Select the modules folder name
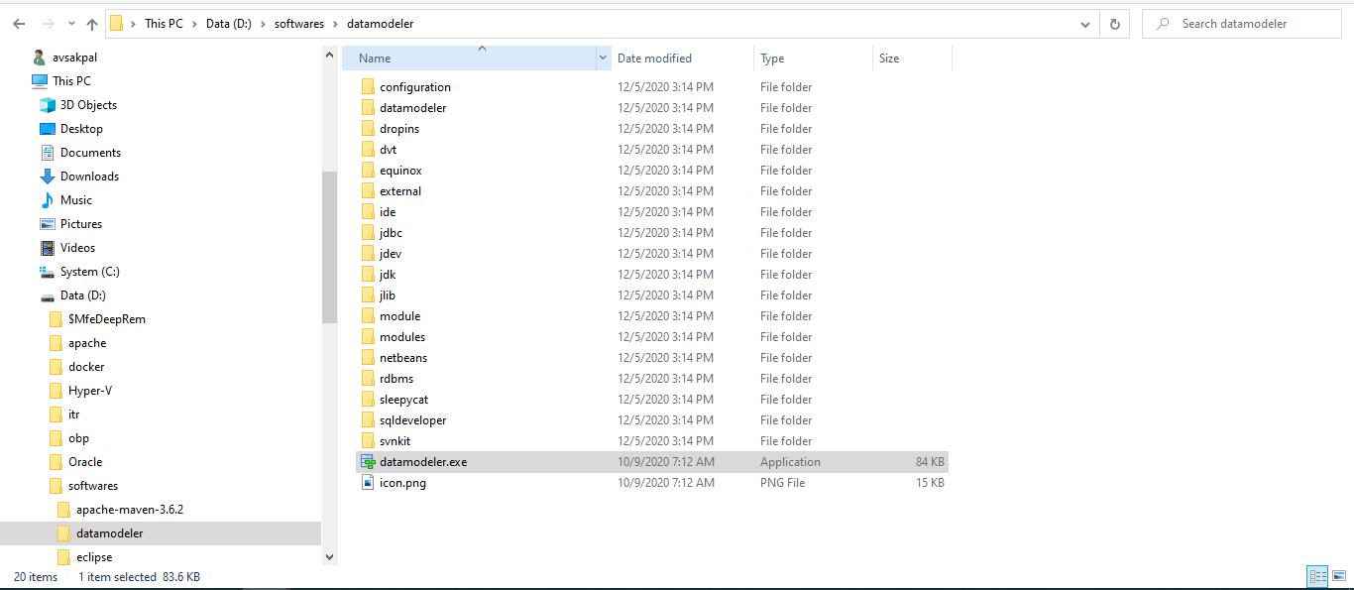 402,337
